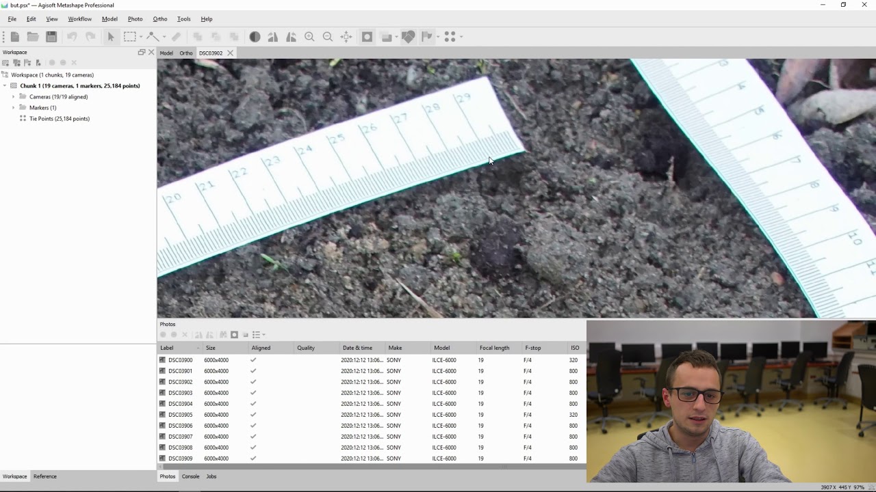The height and width of the screenshot is (492, 876).
Task: Toggle Show Masks in Photos pane toolbar
Action: [234, 335]
